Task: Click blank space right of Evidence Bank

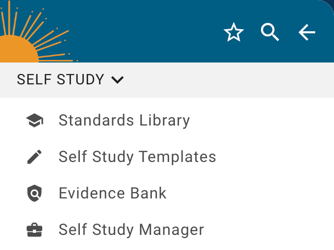Action: (250, 193)
